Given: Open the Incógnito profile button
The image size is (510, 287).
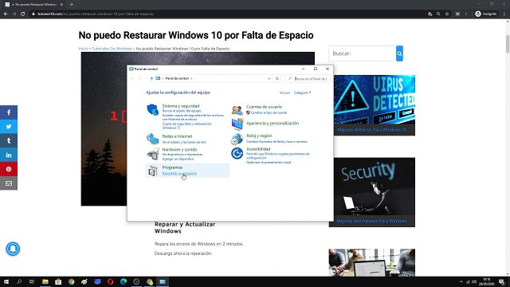Looking at the screenshot, I should [486, 14].
